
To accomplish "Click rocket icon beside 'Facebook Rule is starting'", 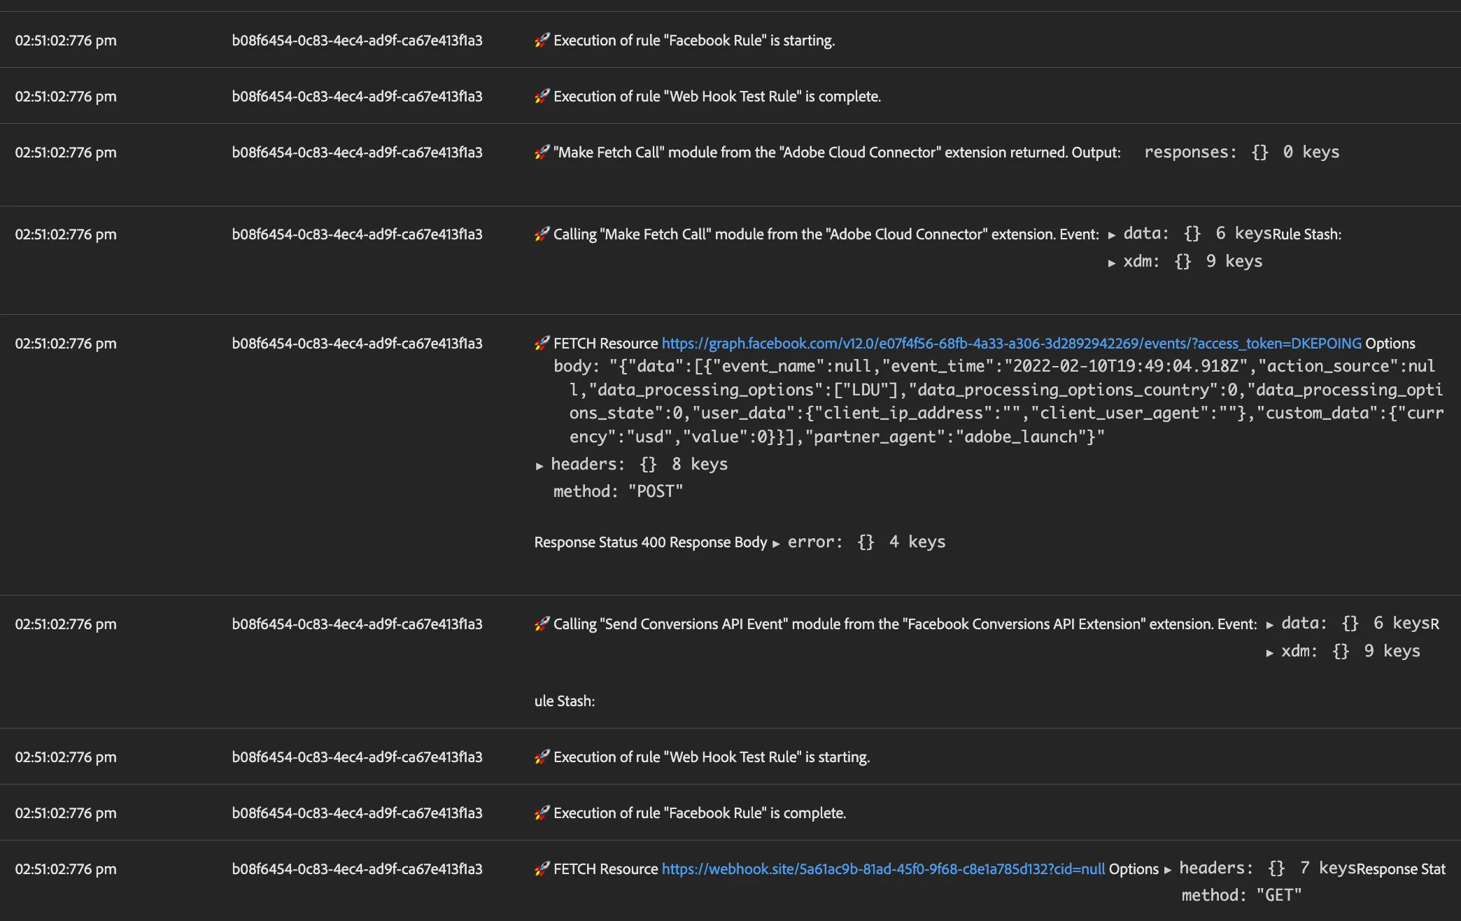I will click(x=542, y=40).
